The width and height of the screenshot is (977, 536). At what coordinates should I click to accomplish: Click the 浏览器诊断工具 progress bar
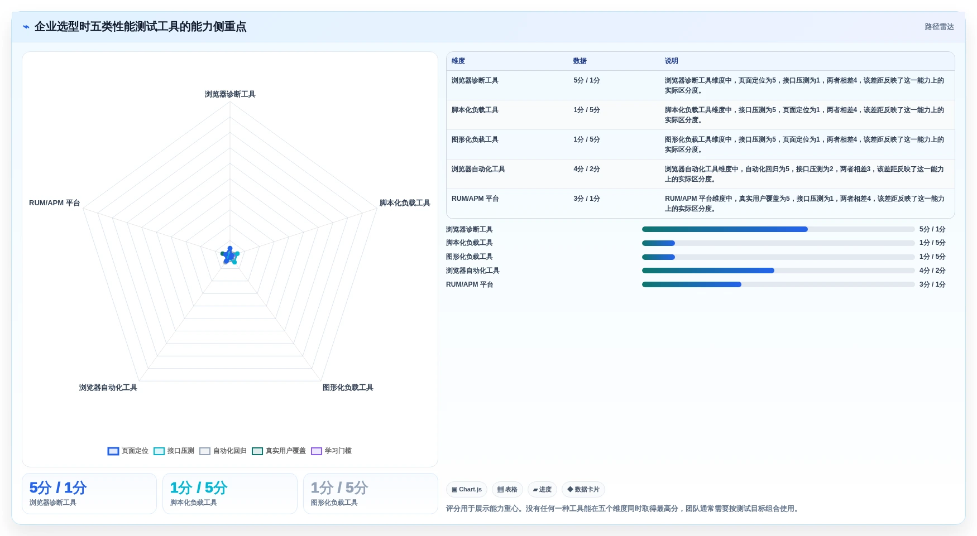778,229
